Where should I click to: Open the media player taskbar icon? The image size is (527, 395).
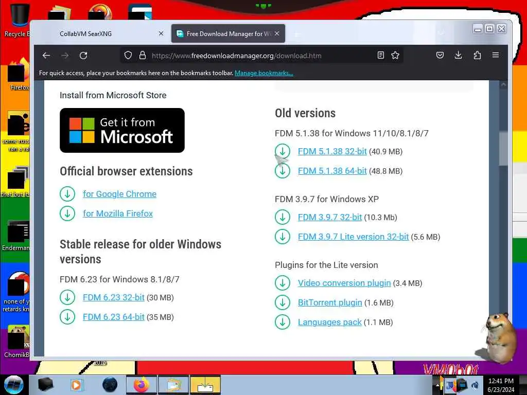[76, 385]
